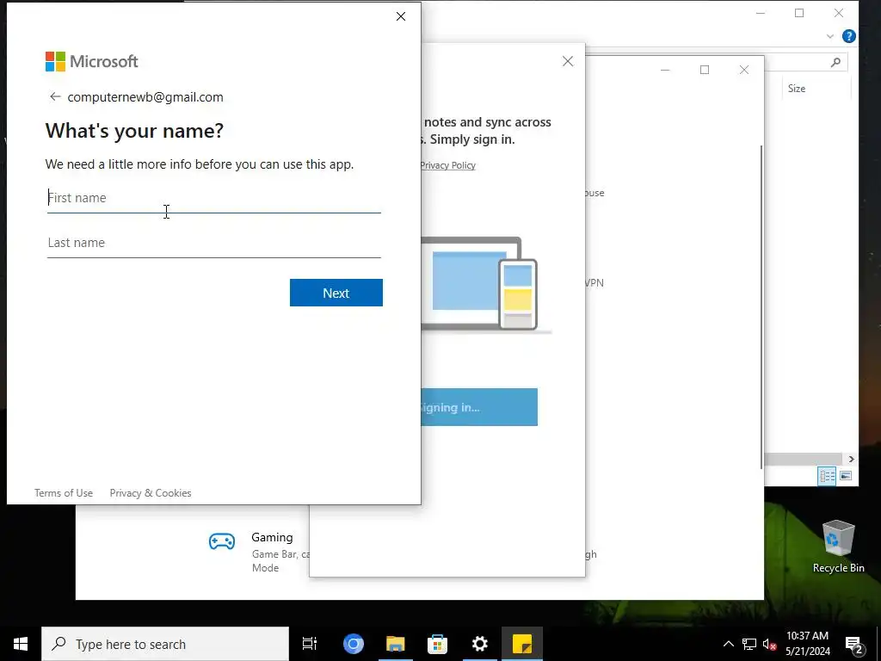This screenshot has height=661, width=881.
Task: Switch to large thumbnails view in File Explorer
Action: point(846,476)
